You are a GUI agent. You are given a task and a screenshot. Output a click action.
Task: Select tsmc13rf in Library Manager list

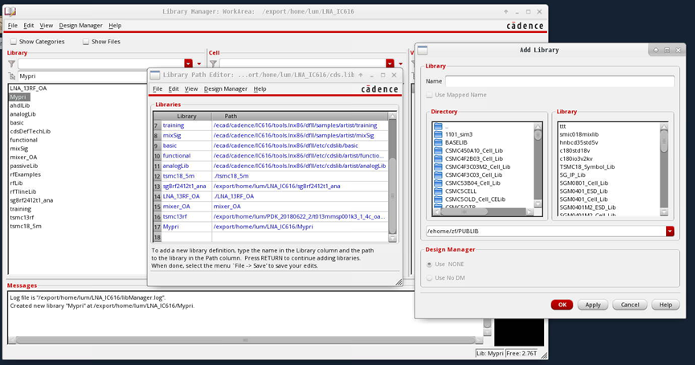22,217
